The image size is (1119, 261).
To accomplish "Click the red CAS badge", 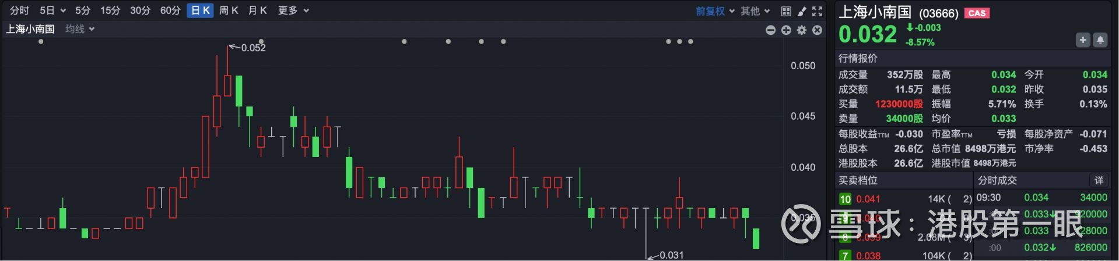I will pyautogui.click(x=977, y=13).
